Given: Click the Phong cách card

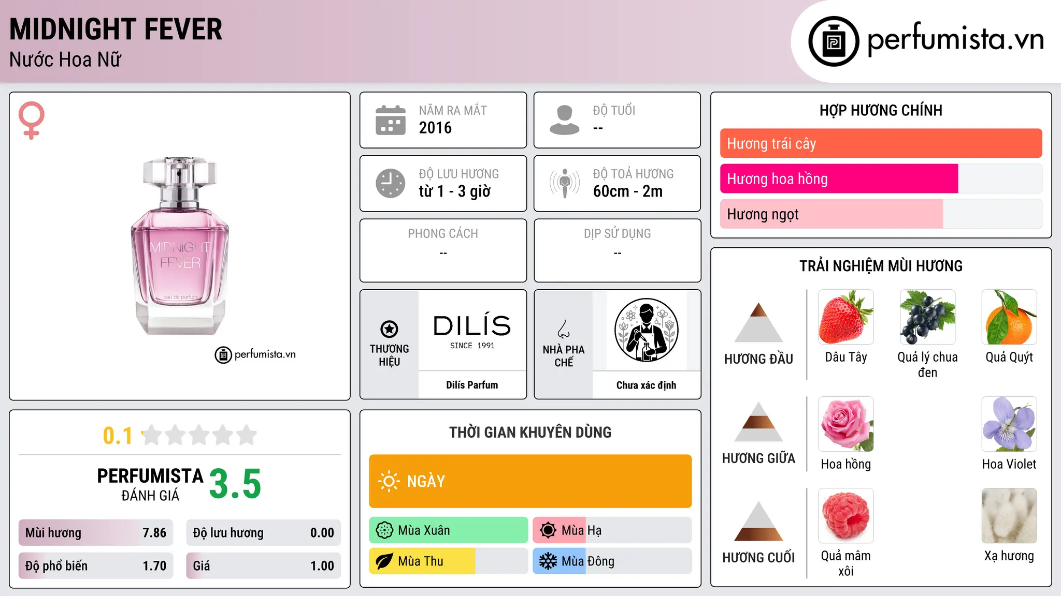Looking at the screenshot, I should [443, 250].
